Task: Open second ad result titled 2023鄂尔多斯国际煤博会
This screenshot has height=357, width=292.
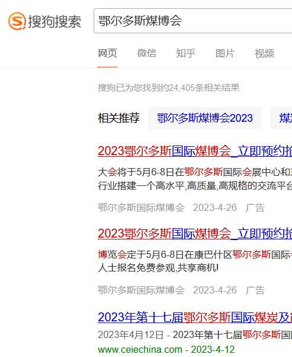Action: (195, 233)
